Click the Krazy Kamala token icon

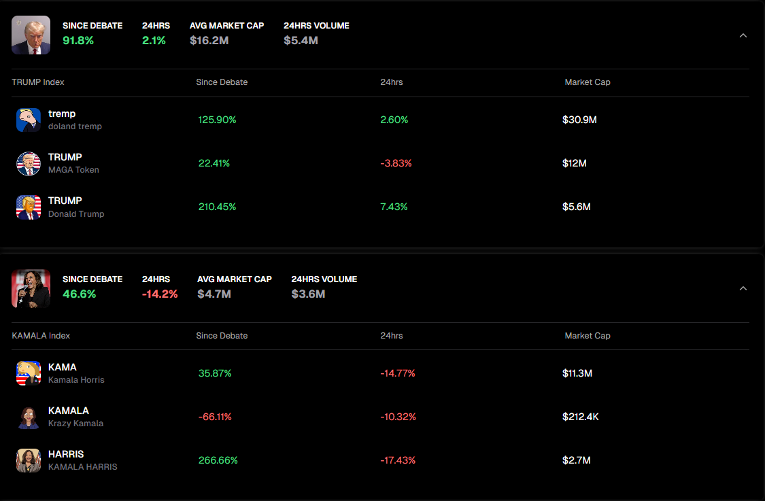click(x=29, y=417)
